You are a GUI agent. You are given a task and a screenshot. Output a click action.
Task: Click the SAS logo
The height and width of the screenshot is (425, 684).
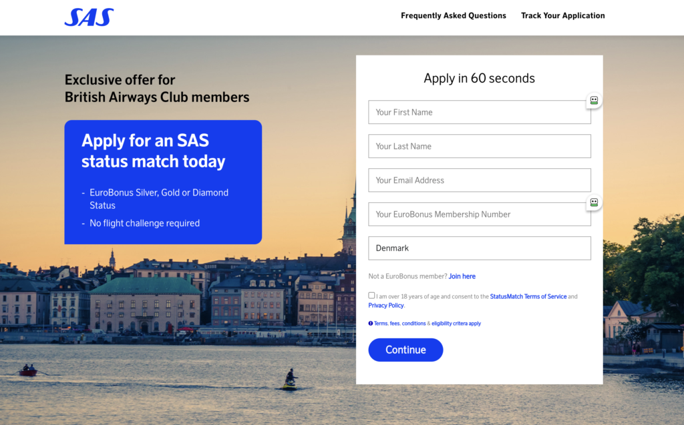click(89, 17)
